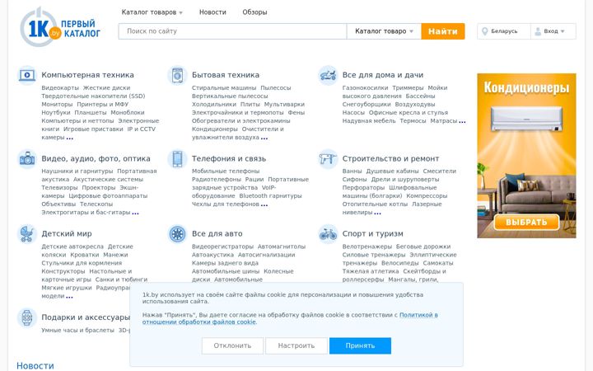Focus the Поиск по сайту search field
Screen dimensions: 593x371
click(x=232, y=31)
